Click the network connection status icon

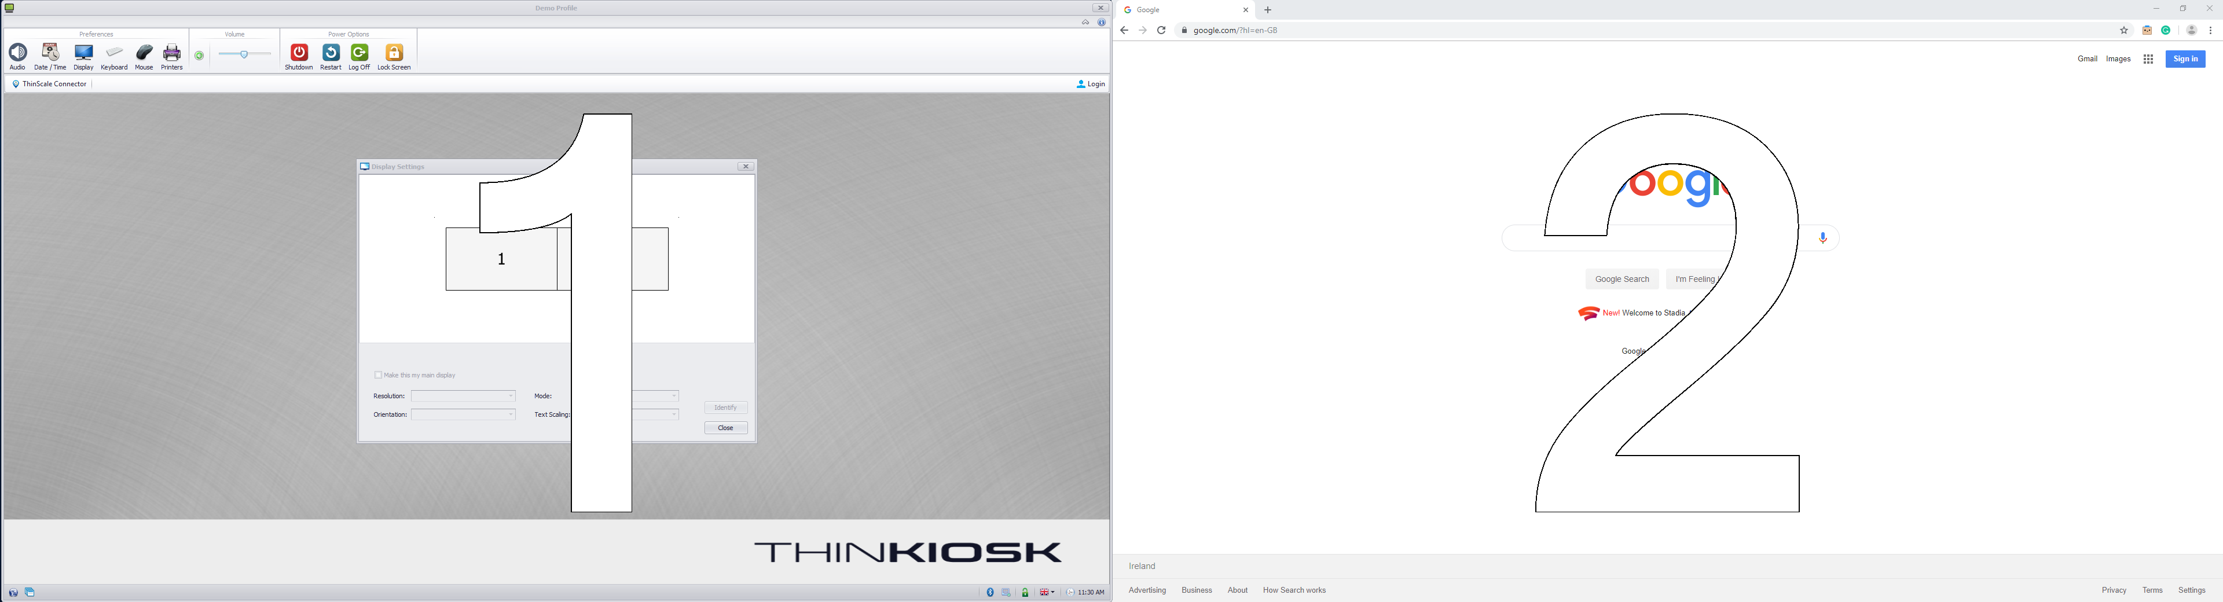coord(1007,593)
